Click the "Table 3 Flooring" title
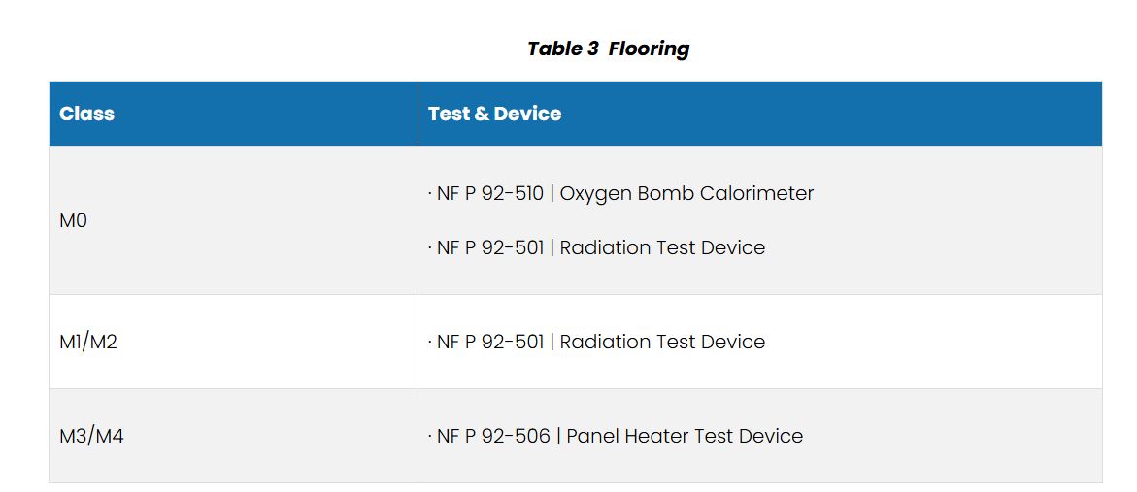Screen dimensions: 1137x492 click(x=608, y=49)
